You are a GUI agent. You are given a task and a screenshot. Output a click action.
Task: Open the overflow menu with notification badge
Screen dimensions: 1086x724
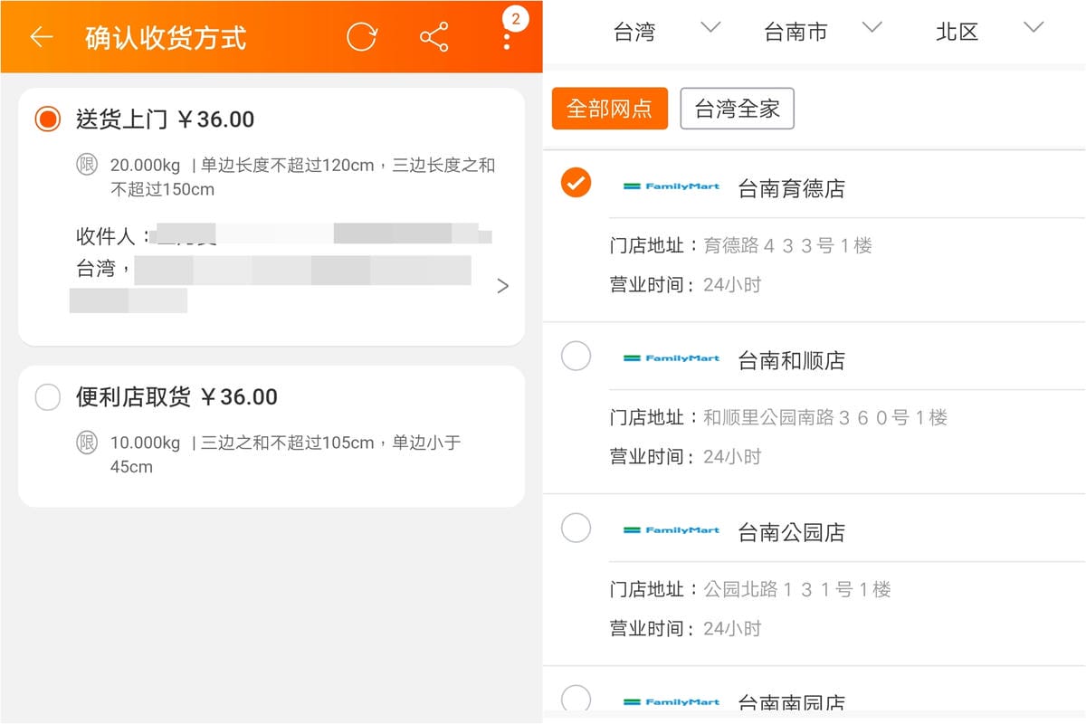[507, 36]
